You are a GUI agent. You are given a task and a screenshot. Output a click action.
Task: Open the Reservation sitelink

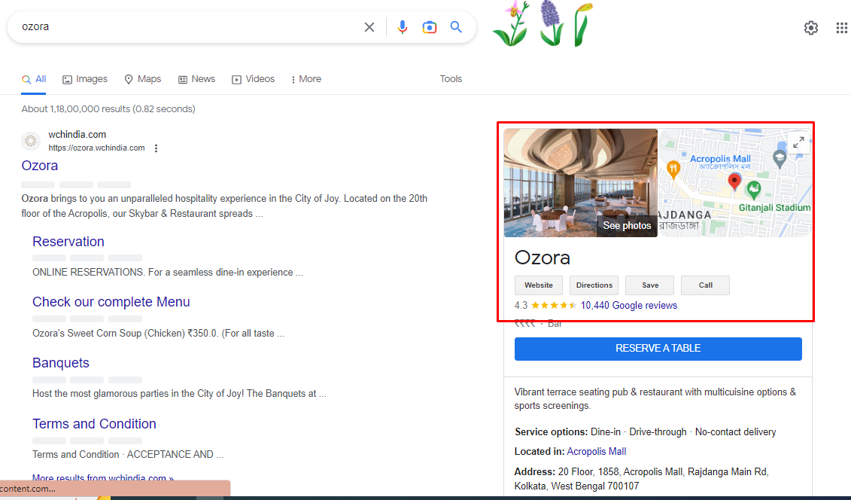point(68,242)
